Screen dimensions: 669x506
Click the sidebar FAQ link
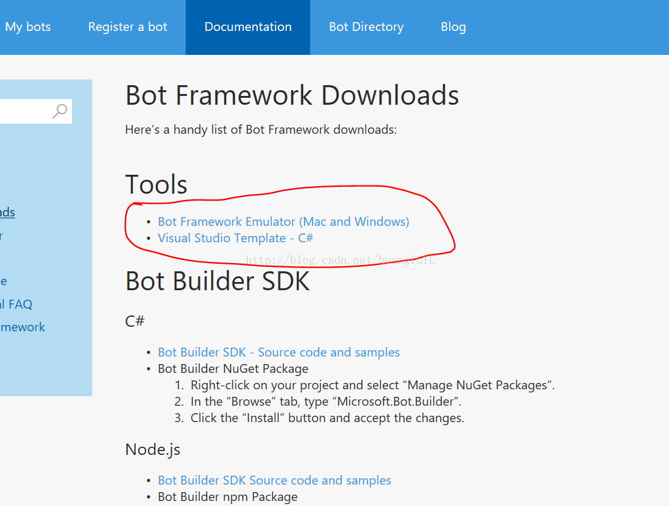pos(16,304)
